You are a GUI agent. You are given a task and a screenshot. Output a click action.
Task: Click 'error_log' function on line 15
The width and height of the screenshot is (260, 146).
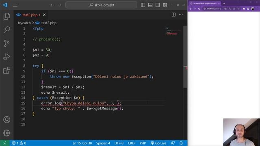[x=51, y=103]
